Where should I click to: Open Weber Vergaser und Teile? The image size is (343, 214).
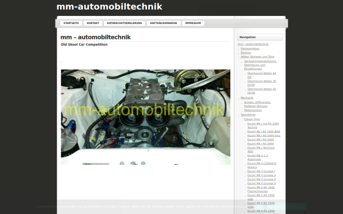point(257,56)
